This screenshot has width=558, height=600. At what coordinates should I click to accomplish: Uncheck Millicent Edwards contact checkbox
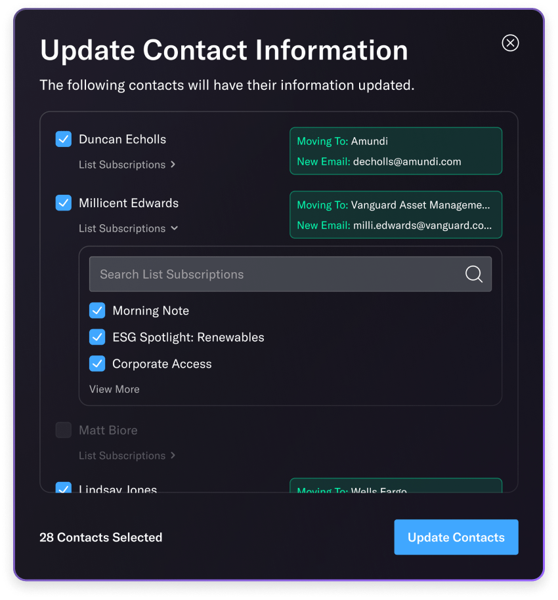[64, 203]
